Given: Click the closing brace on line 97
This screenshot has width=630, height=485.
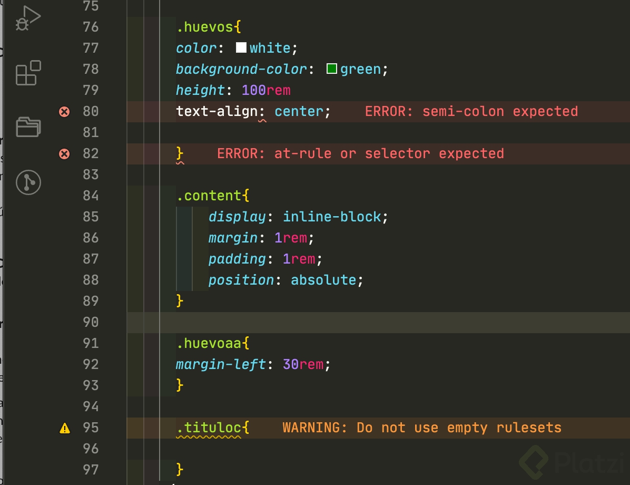Looking at the screenshot, I should click(180, 469).
